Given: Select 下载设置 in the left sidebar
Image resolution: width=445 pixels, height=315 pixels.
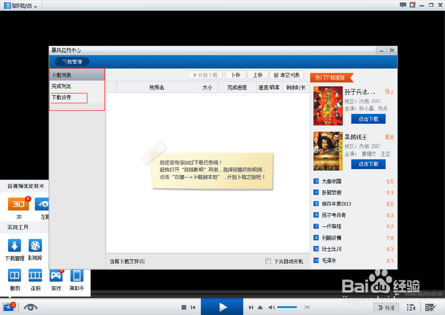Looking at the screenshot, I should (x=62, y=98).
